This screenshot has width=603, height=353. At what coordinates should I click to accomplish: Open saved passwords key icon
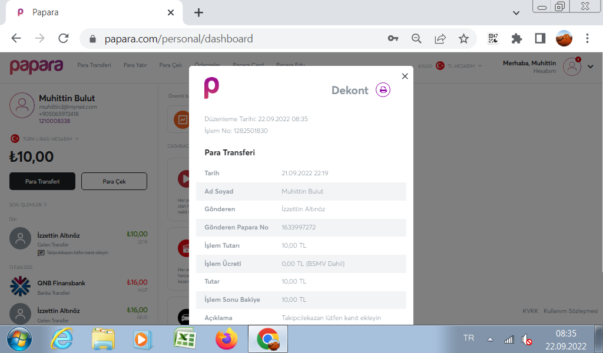coord(393,38)
